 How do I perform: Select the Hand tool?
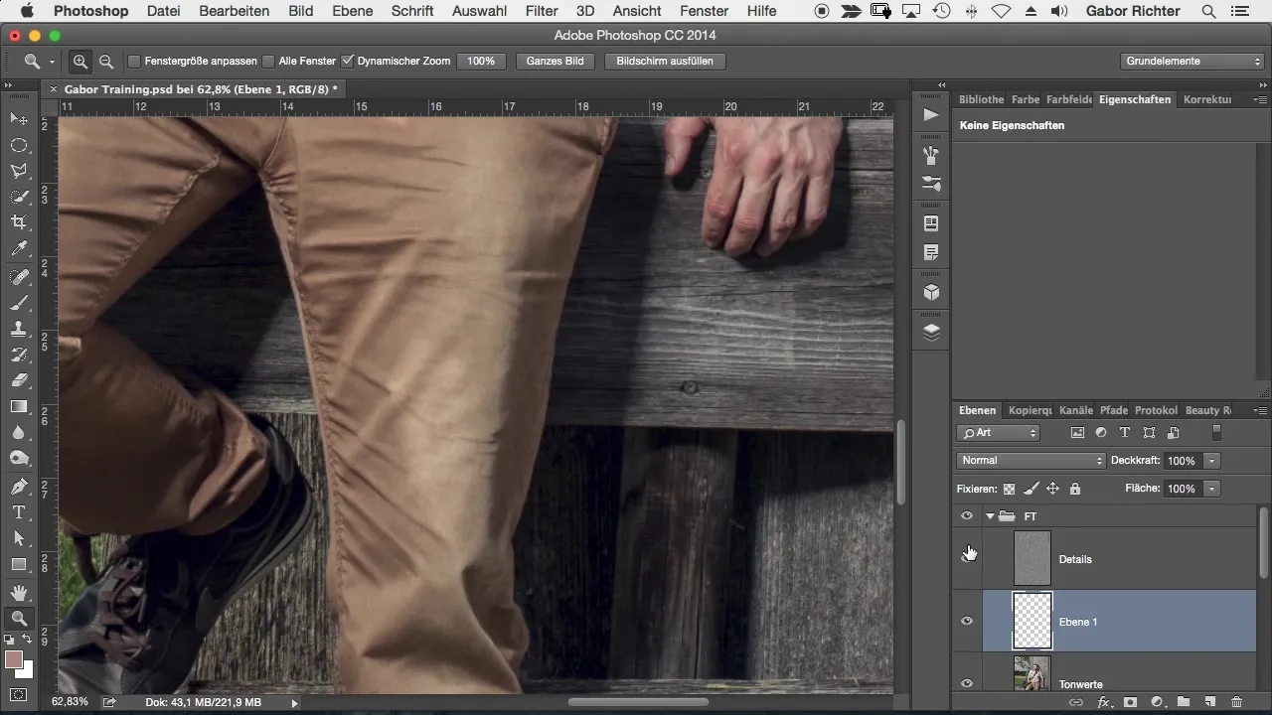point(19,593)
